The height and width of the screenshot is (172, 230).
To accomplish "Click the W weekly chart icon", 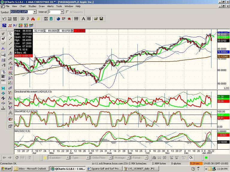I will 26,25.
